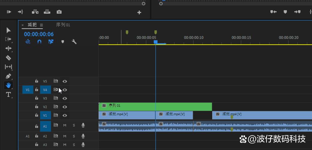Select third 减肥.mp4 [V] clip after gap
312x150 pixels.
point(262,115)
